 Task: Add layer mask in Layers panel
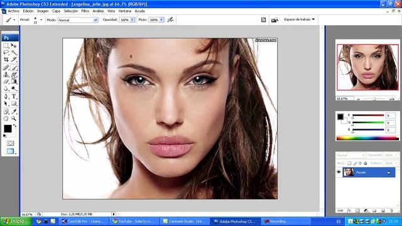[x=357, y=211]
